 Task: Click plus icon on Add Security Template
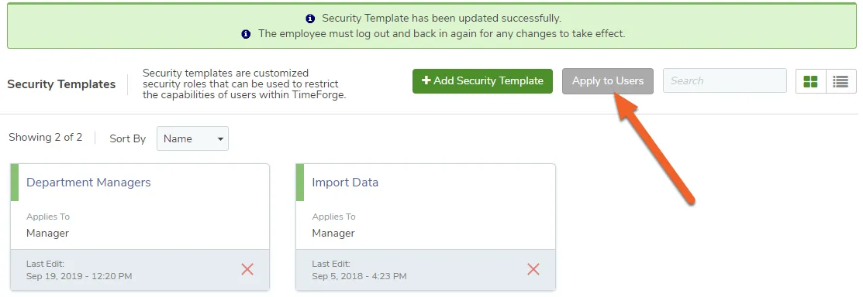[426, 80]
